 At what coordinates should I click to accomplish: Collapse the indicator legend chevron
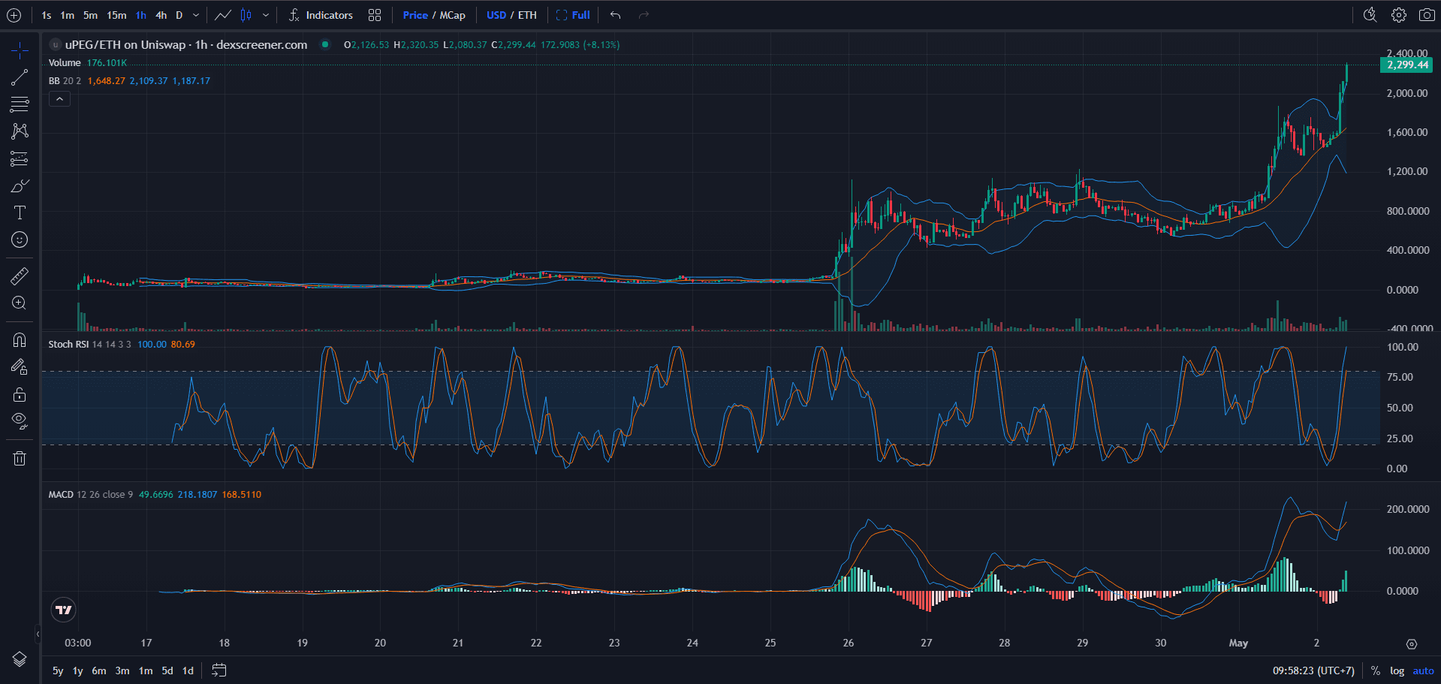click(59, 98)
